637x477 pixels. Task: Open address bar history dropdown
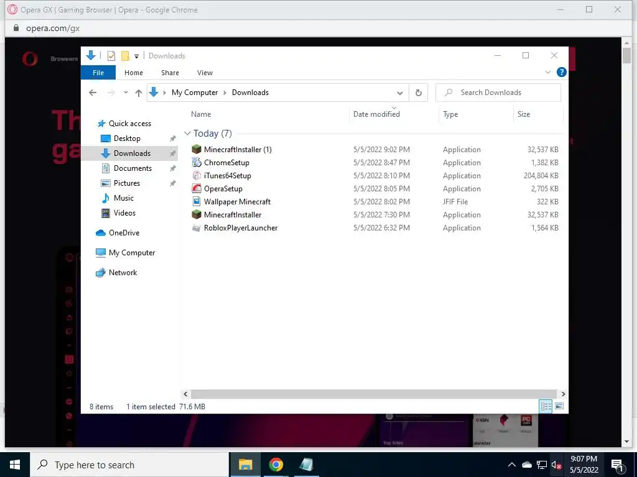(400, 93)
